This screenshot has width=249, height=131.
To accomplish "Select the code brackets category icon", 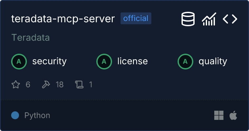I will (230, 19).
